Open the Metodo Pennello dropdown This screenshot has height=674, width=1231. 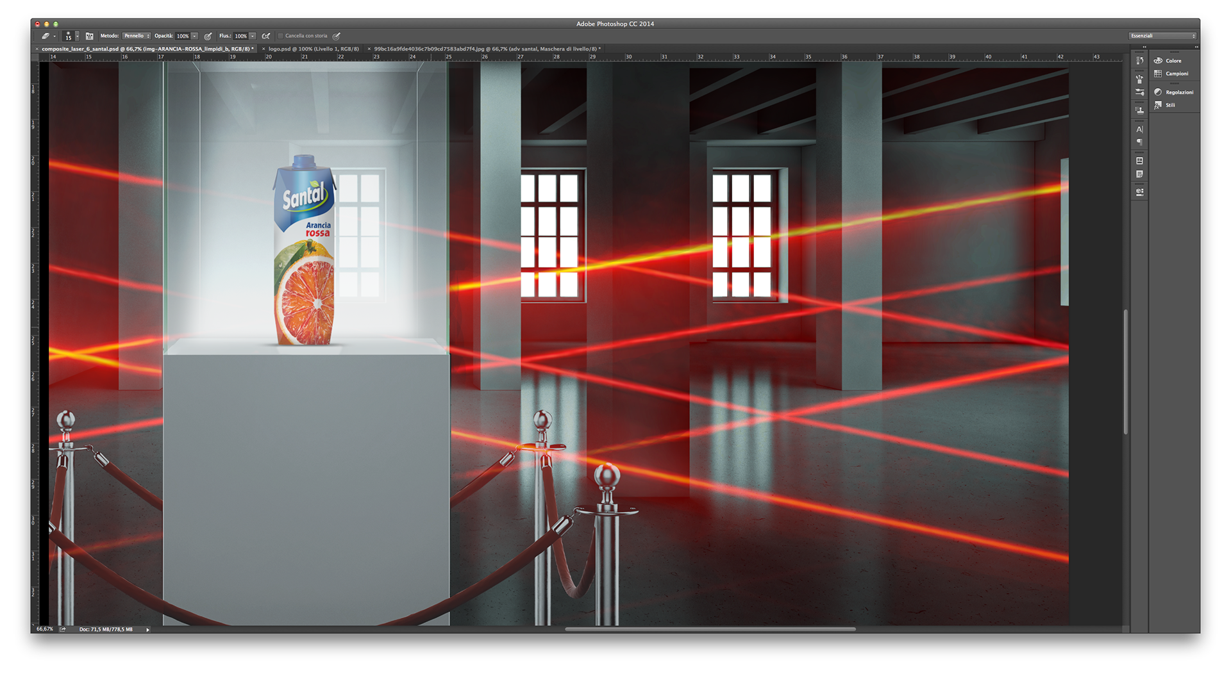point(137,36)
